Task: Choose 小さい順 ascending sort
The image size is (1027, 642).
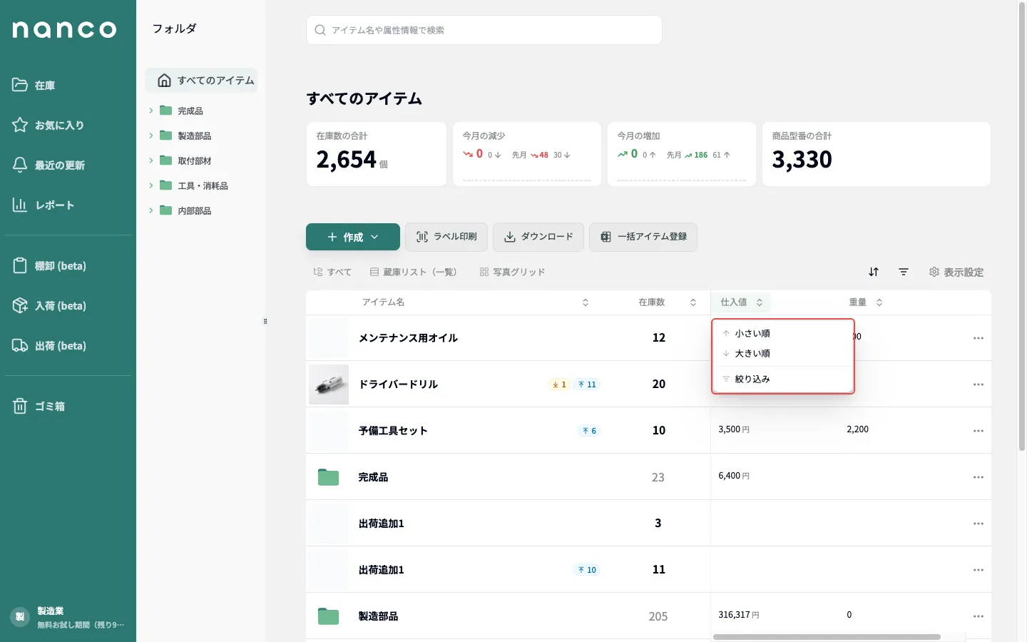Action: (782, 333)
